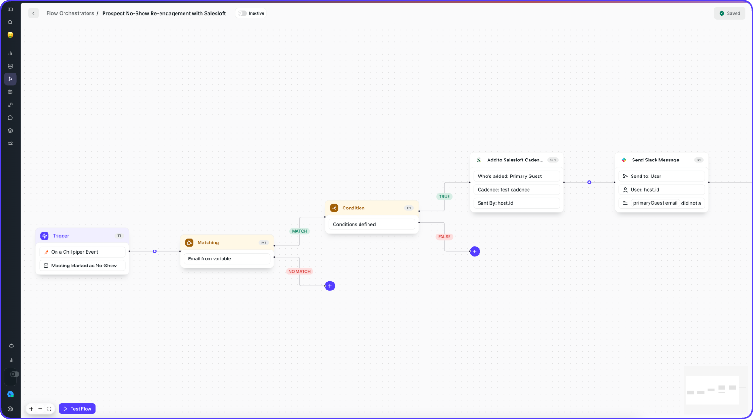Open the upper robot icon in sidebar
Image resolution: width=753 pixels, height=419 pixels.
tap(10, 92)
